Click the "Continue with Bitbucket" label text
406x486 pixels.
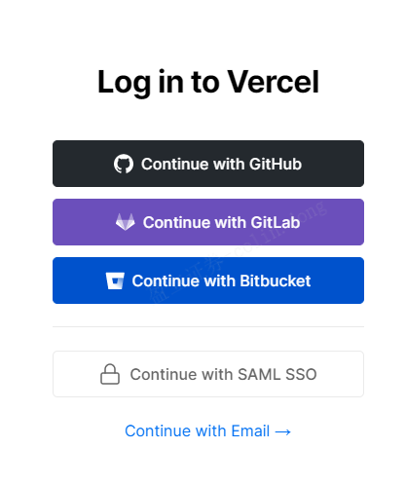(221, 280)
